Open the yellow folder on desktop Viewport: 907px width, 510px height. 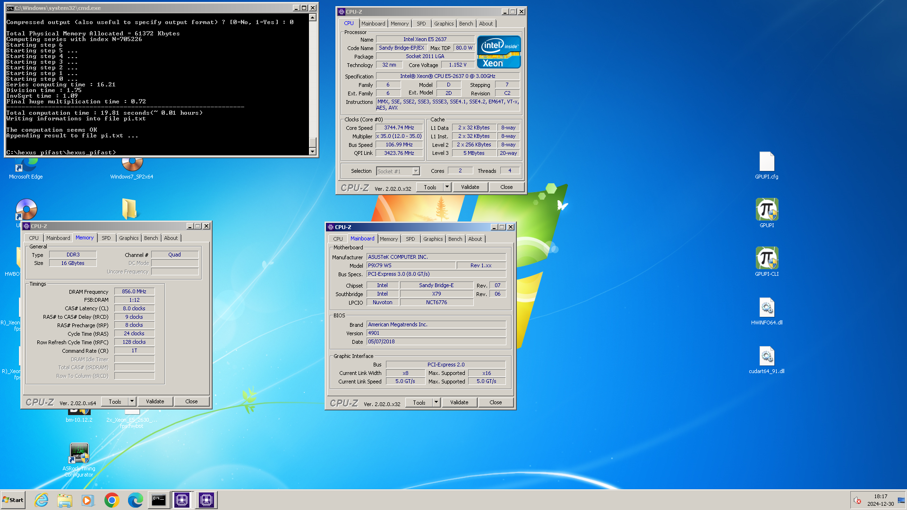pos(129,209)
